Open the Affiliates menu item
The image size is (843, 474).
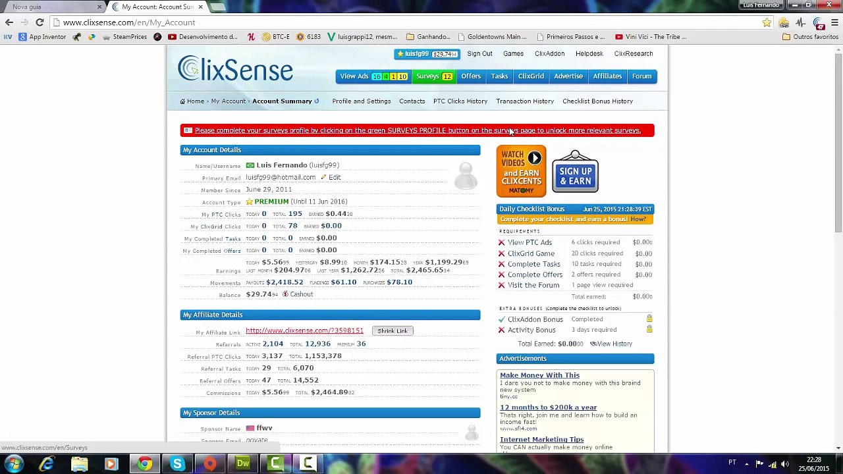607,76
